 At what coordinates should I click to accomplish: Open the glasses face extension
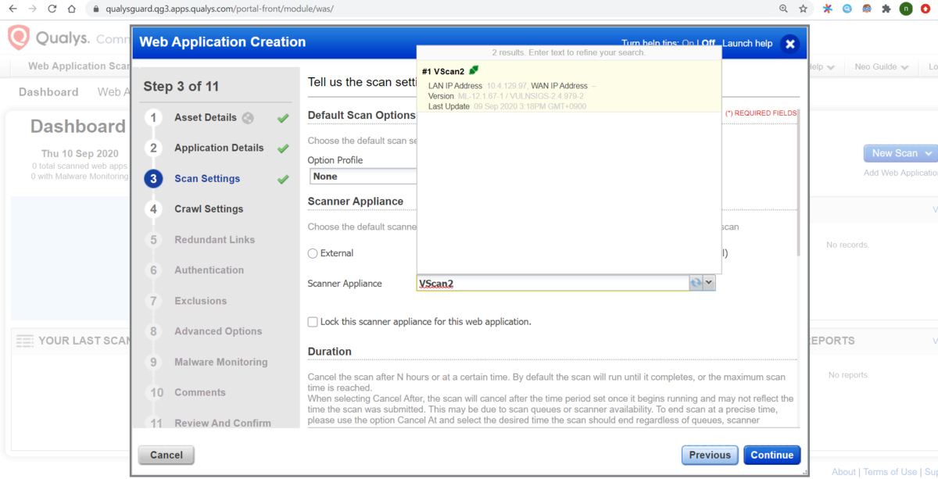pos(867,9)
